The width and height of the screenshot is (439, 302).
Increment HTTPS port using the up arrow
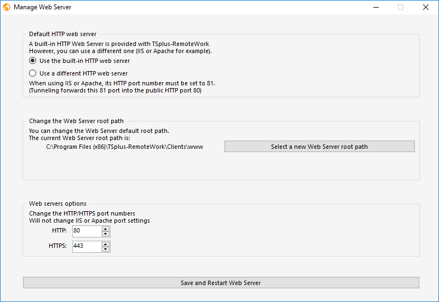pos(105,244)
